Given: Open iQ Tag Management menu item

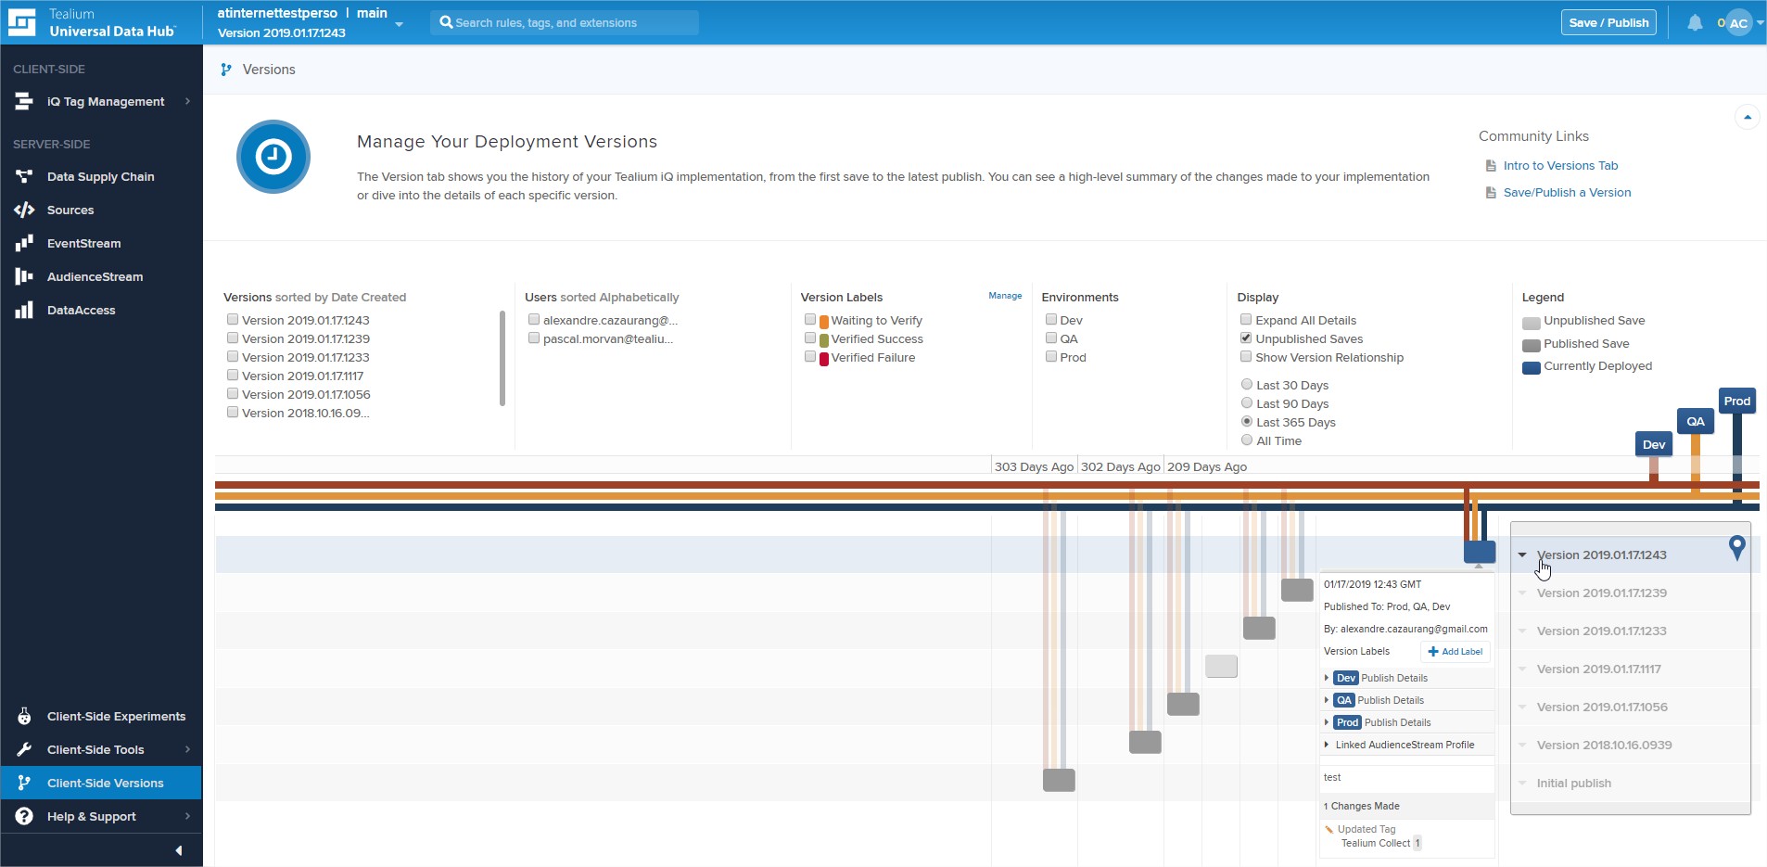Looking at the screenshot, I should (x=106, y=102).
